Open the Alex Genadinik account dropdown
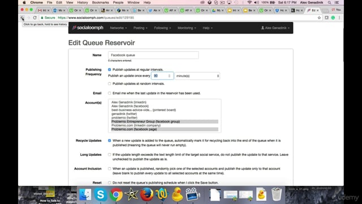The image size is (362, 204). (x=275, y=28)
